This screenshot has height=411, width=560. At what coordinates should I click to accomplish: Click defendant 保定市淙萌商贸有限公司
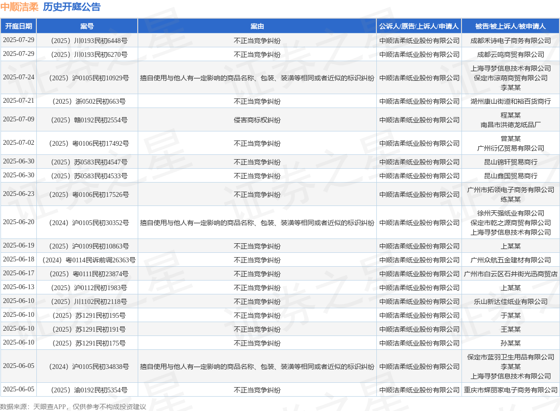coord(510,78)
